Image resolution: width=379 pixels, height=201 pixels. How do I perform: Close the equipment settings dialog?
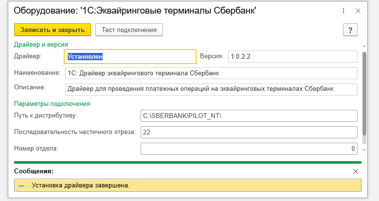(x=358, y=10)
